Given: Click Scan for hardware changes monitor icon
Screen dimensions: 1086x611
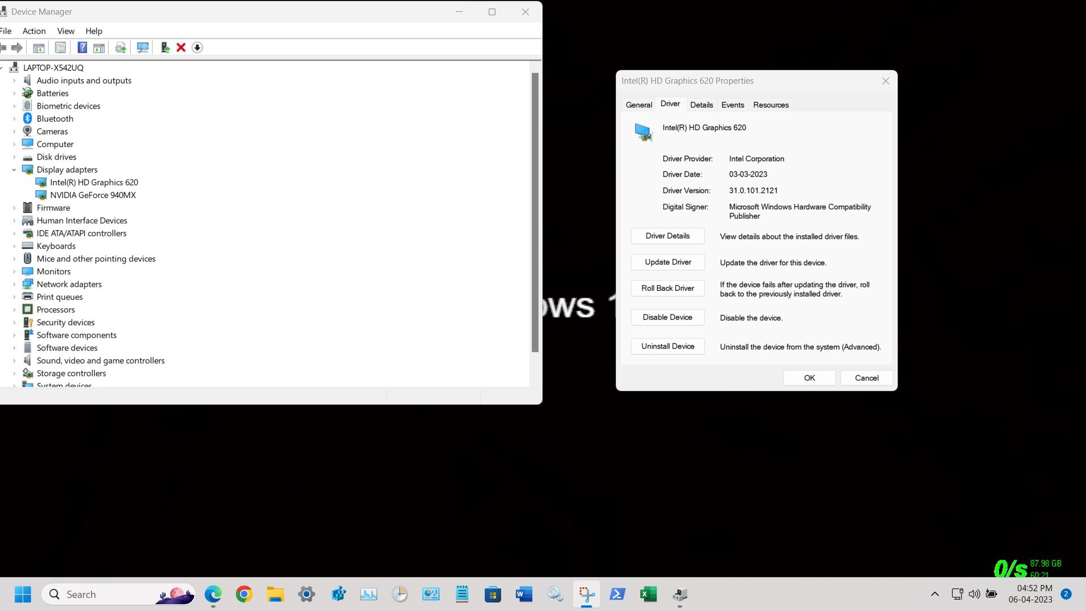Looking at the screenshot, I should click(x=143, y=48).
